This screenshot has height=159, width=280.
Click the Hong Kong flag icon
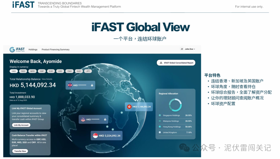coord(129,107)
